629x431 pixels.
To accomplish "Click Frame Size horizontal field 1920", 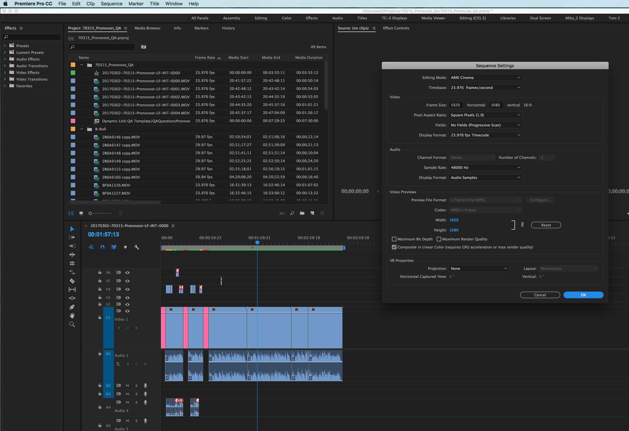I will click(456, 105).
